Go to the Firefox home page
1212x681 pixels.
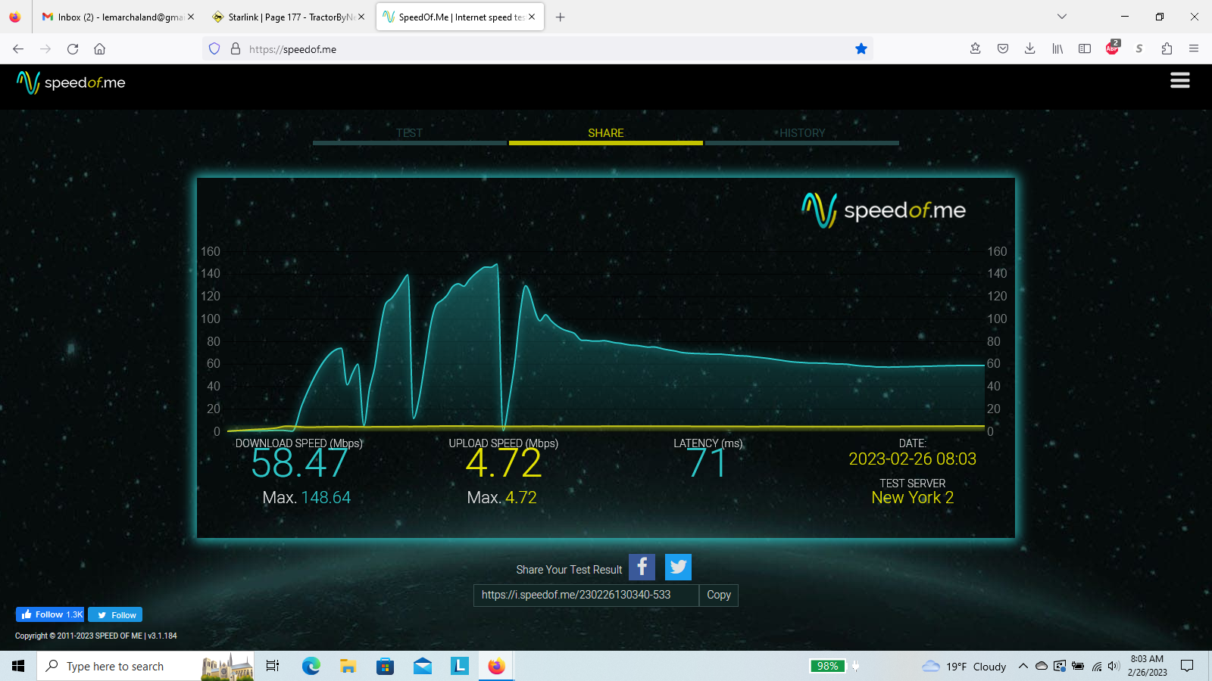point(99,49)
